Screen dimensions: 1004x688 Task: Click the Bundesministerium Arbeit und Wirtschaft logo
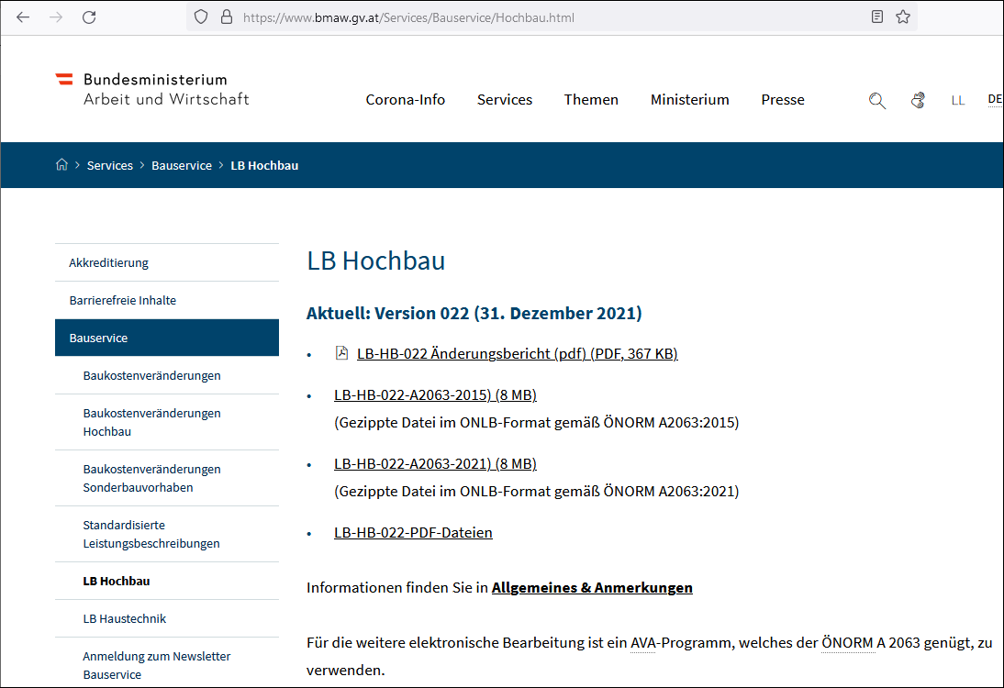(x=152, y=89)
